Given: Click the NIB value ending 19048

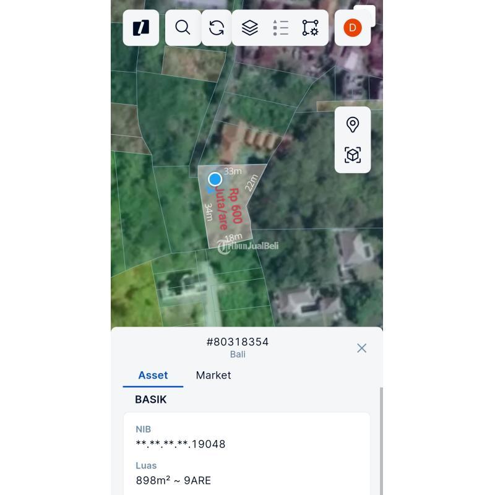Looking at the screenshot, I should pyautogui.click(x=181, y=444).
